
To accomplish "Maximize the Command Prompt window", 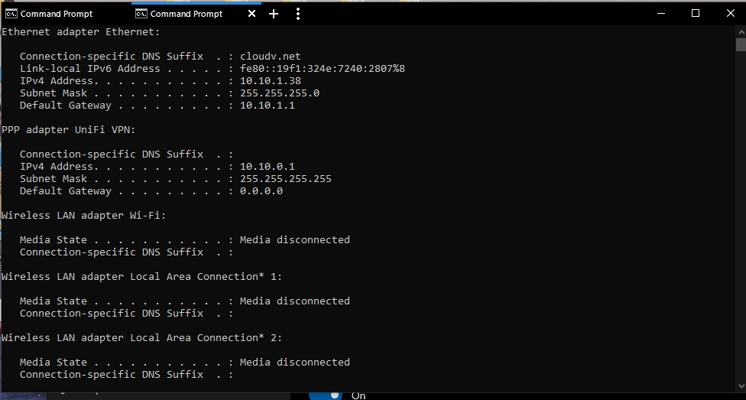I will click(x=695, y=13).
